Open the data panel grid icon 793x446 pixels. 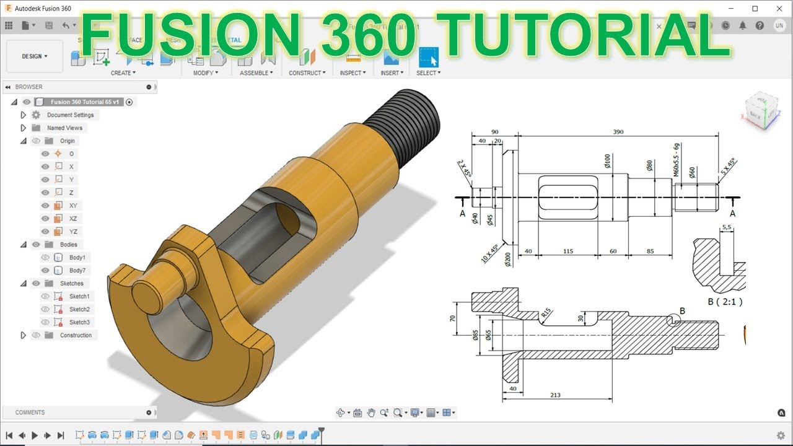9,25
